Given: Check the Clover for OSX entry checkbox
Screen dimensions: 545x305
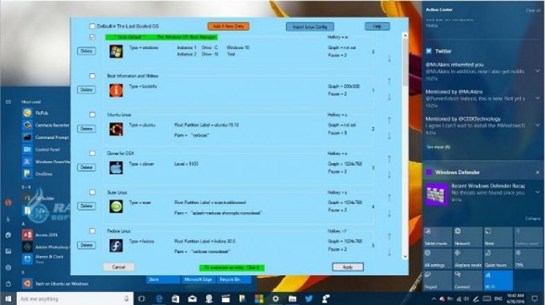Looking at the screenshot, I should (92, 154).
